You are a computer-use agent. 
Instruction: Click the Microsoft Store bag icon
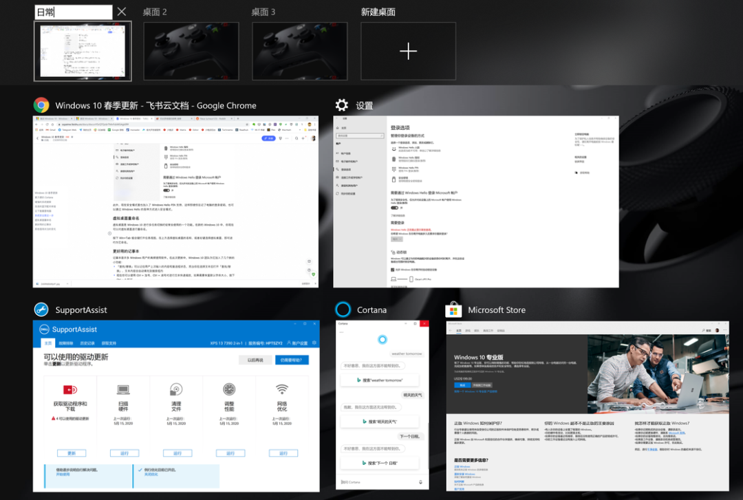(453, 309)
